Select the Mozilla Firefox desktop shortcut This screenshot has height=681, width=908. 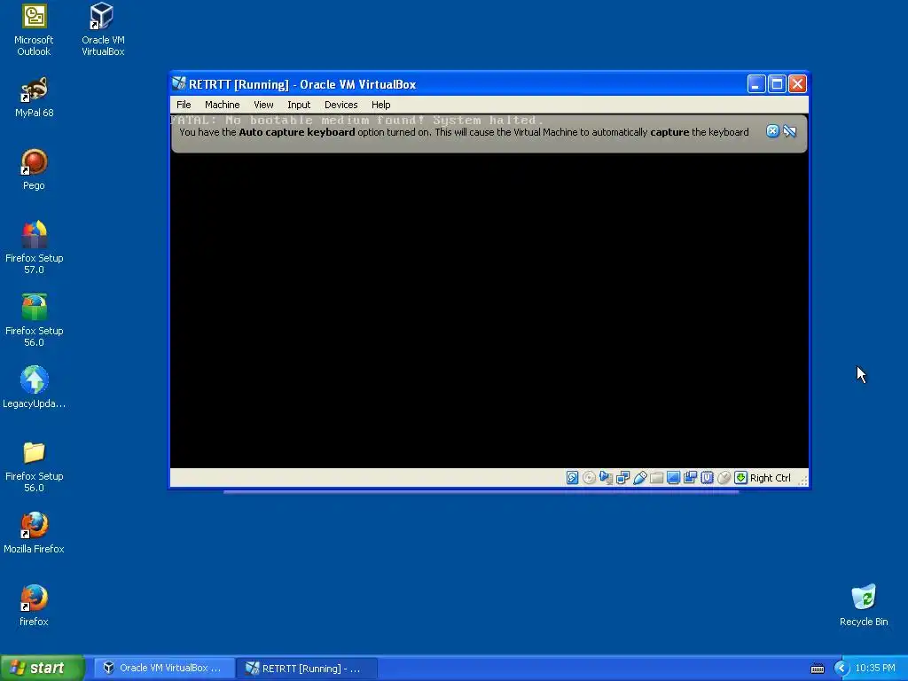[x=35, y=533]
